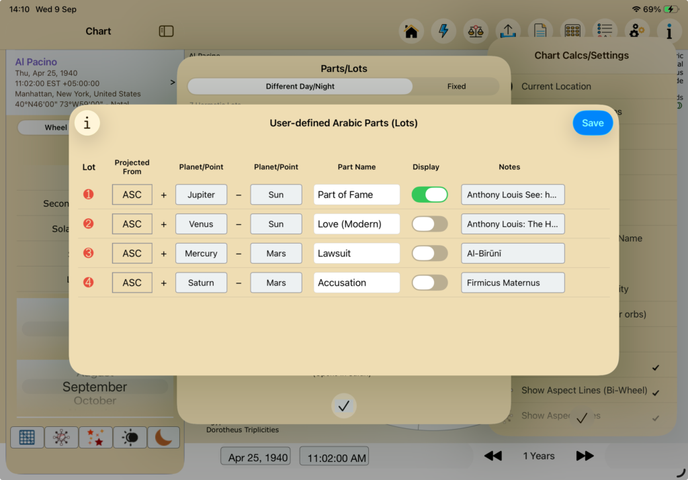The height and width of the screenshot is (480, 688).
Task: Confirm with the checkmark in Parts/Lots panel
Action: tap(344, 406)
